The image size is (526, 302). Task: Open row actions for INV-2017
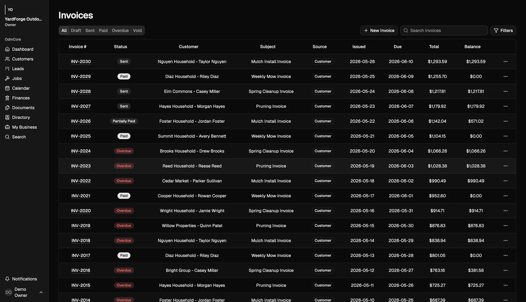click(x=506, y=255)
